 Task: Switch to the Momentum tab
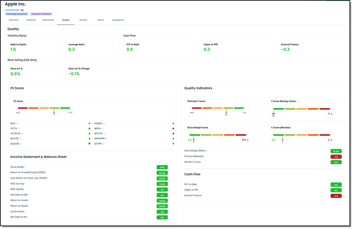(x=48, y=20)
